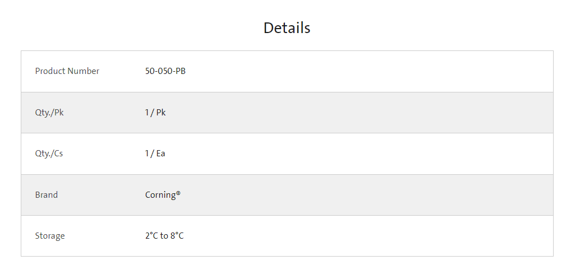Select the Storage row label
Image resolution: width=580 pixels, height=265 pixels.
50,236
